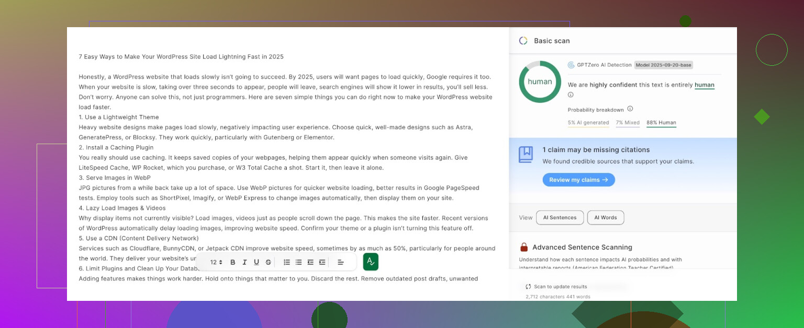Click the human score donut chart

pos(540,82)
